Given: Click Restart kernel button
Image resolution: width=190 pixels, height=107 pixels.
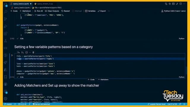Looking at the screenshot, I should [x=65, y=11].
